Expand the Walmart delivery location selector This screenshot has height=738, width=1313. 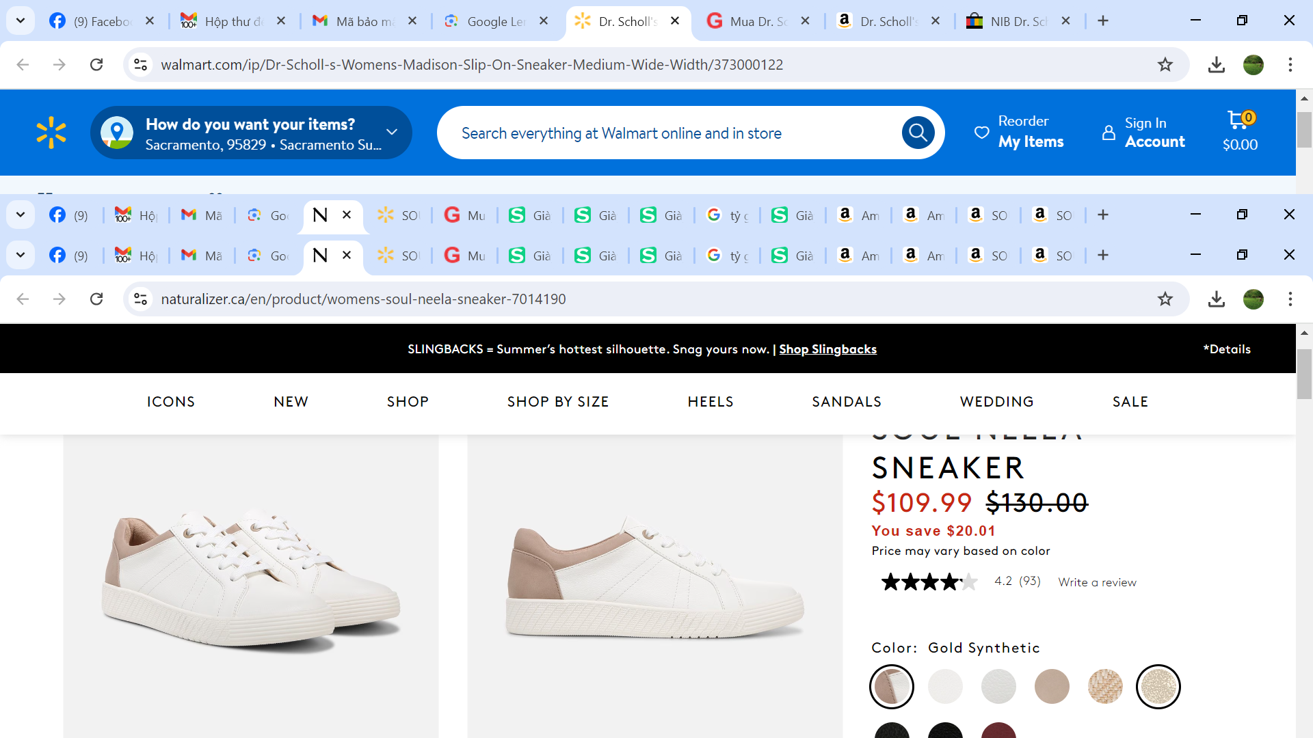click(391, 132)
